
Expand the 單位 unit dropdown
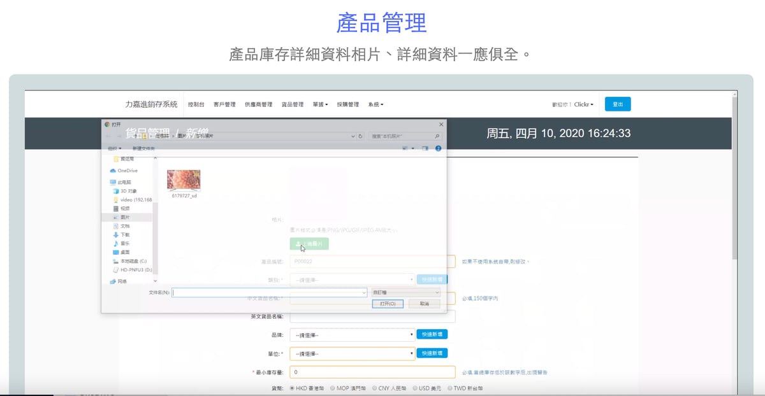click(352, 353)
